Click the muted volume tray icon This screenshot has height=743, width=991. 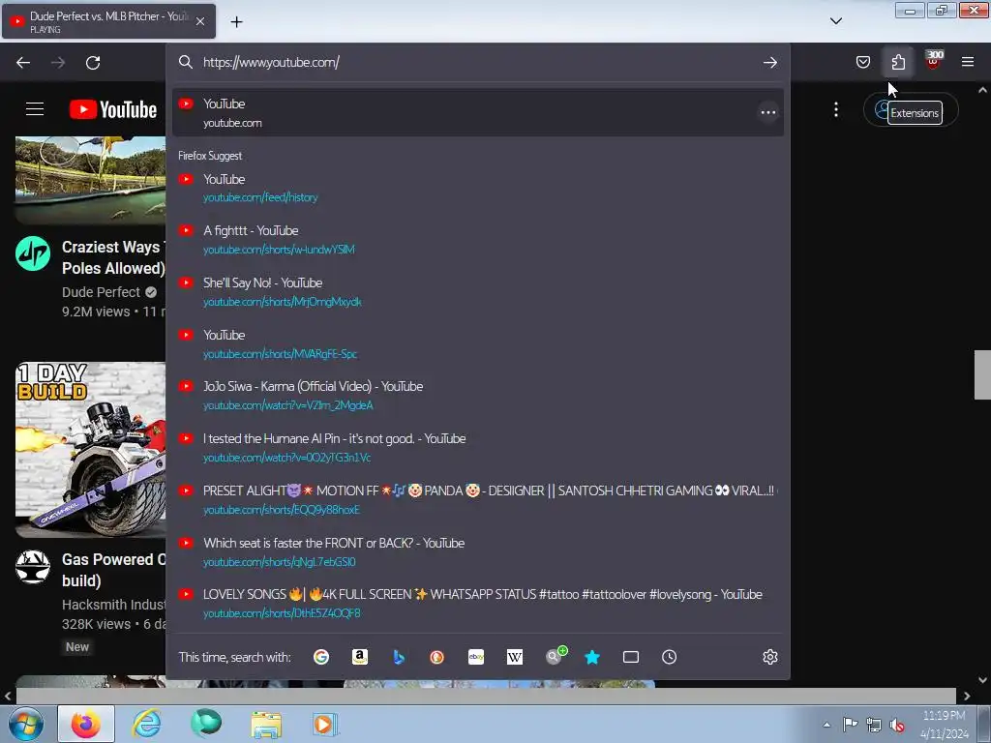click(x=897, y=725)
